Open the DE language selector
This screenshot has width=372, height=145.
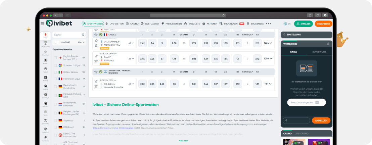click(x=287, y=24)
